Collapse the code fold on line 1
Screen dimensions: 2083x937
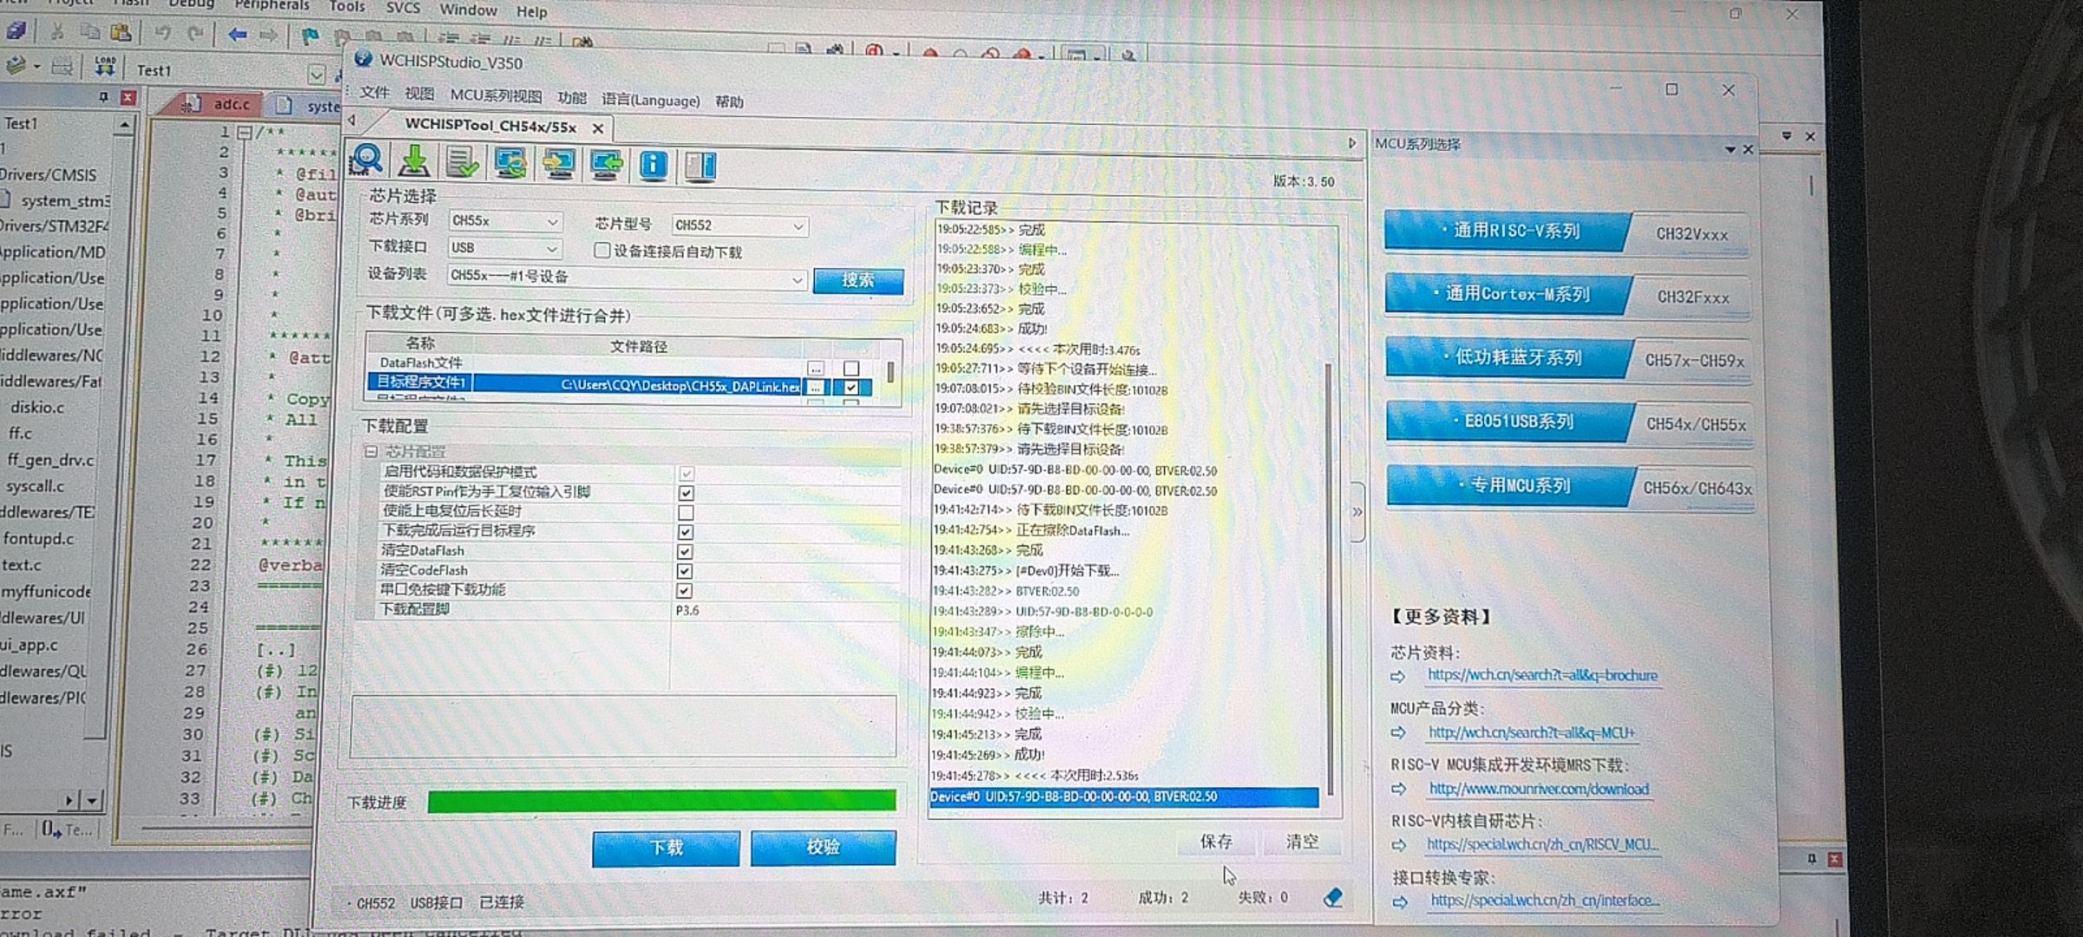pyautogui.click(x=246, y=133)
